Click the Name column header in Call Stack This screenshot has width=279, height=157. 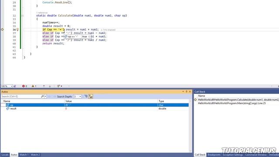201,96
